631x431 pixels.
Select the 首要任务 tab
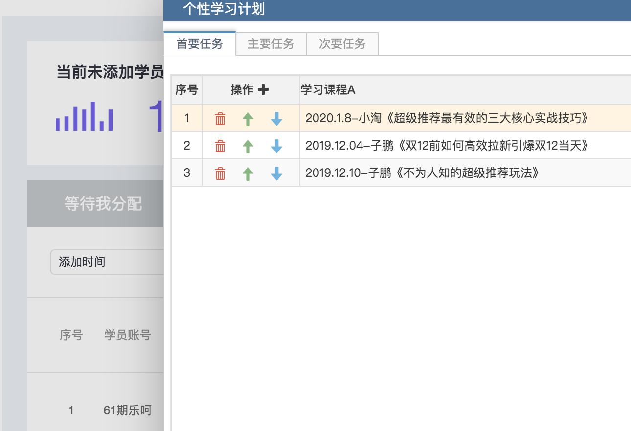(x=200, y=44)
